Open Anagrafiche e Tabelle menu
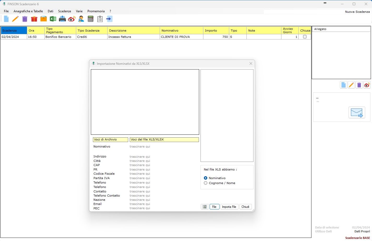The width and height of the screenshot is (372, 241). coord(28,11)
